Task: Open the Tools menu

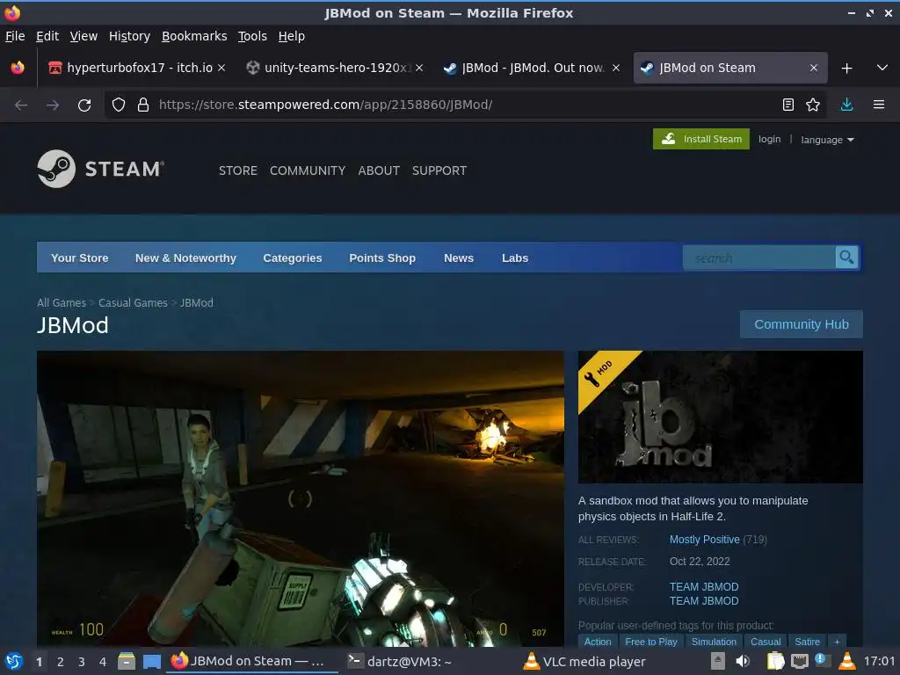Action: (252, 36)
